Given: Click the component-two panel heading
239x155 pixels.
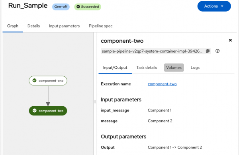Looking at the screenshot, I should (122, 41).
